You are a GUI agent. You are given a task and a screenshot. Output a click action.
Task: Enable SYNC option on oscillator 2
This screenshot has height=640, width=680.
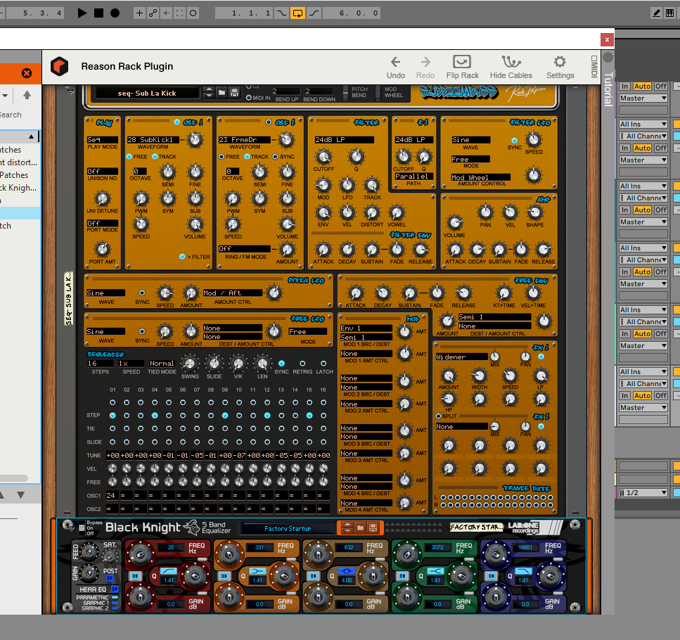click(276, 157)
